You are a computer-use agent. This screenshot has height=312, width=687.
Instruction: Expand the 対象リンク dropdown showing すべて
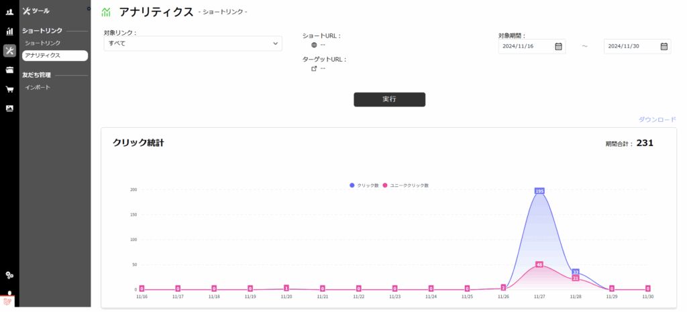click(193, 44)
